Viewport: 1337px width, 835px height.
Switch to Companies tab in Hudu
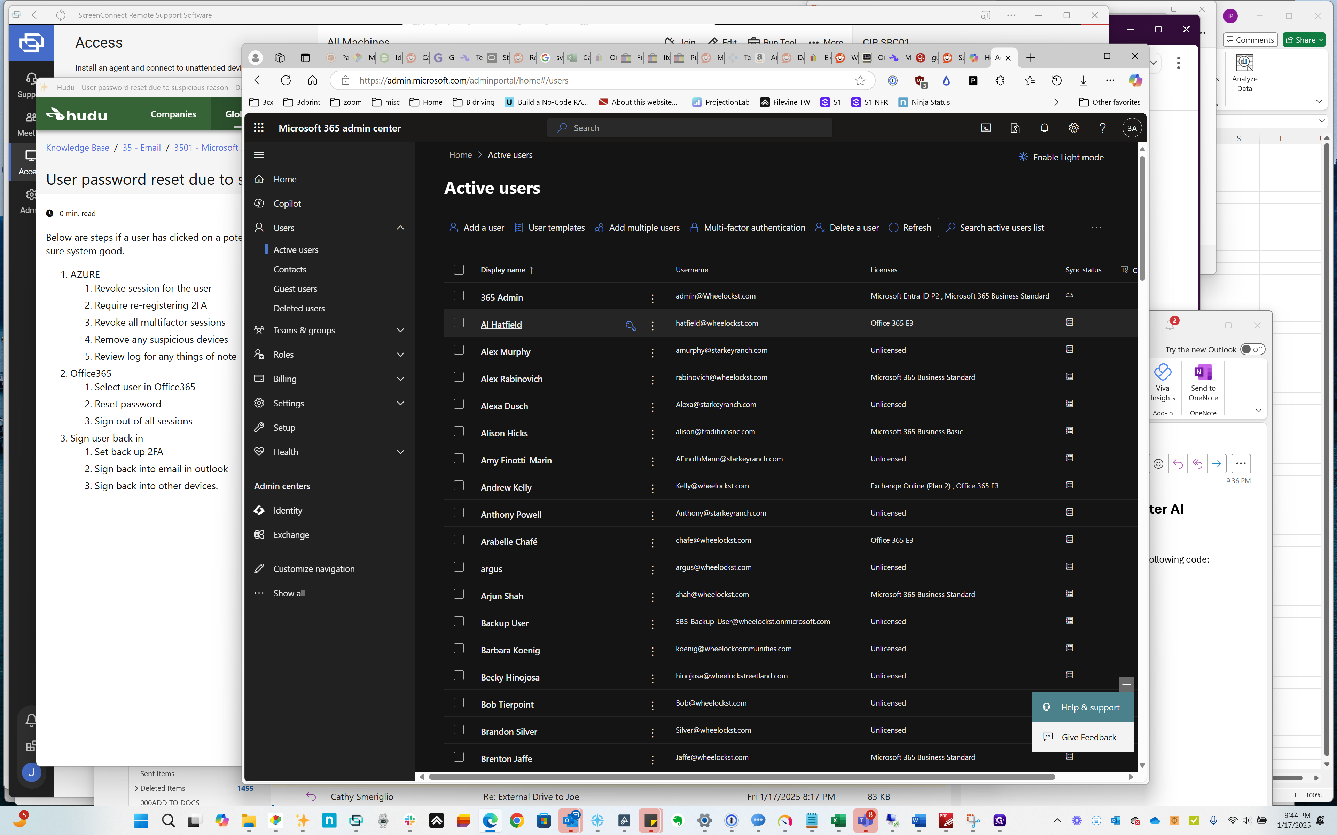click(173, 114)
